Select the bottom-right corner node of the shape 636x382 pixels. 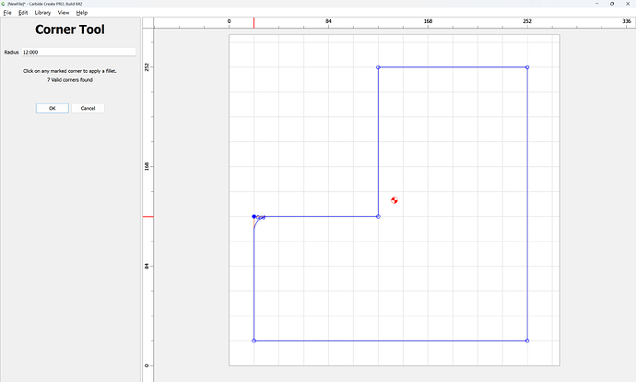527,340
